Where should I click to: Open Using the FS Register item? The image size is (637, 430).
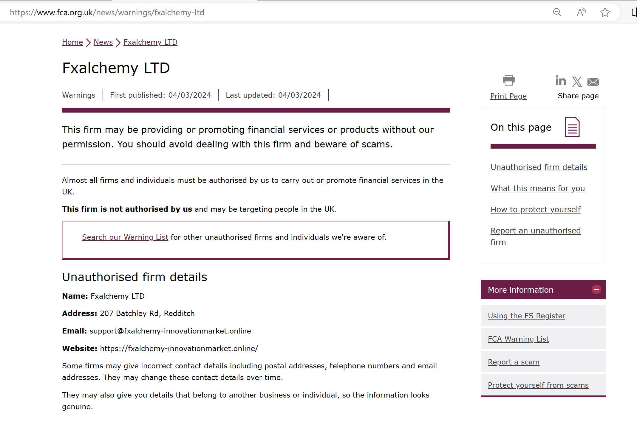tap(526, 316)
